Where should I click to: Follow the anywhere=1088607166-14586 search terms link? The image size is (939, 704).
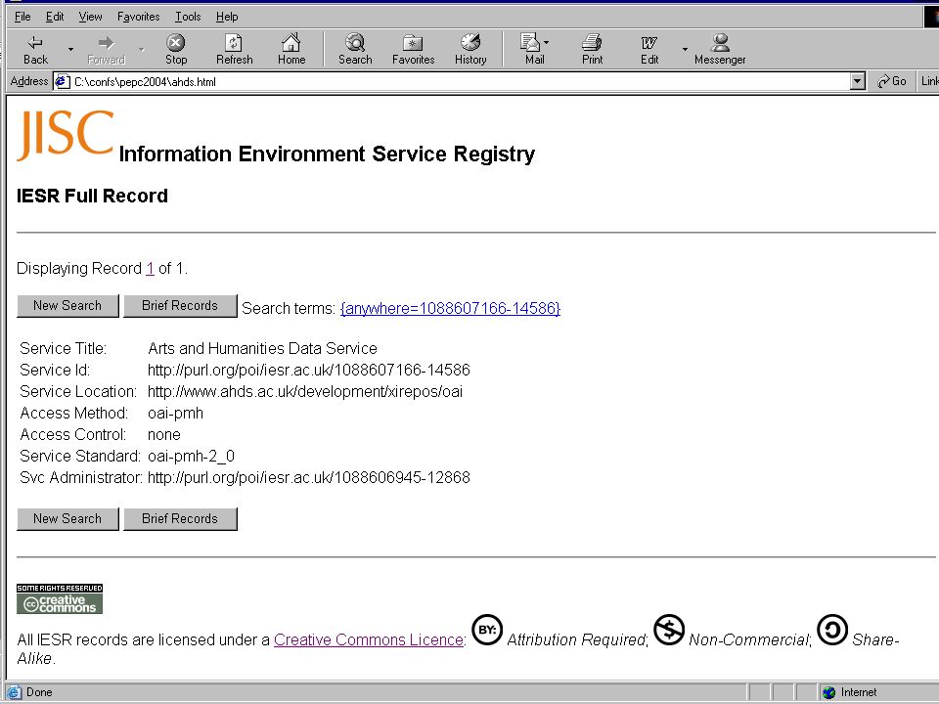pos(450,308)
